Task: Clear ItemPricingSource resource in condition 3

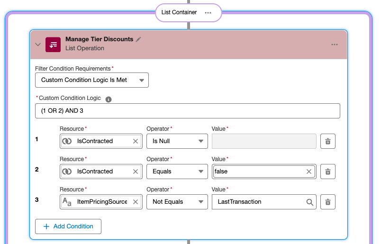Action: click(135, 202)
